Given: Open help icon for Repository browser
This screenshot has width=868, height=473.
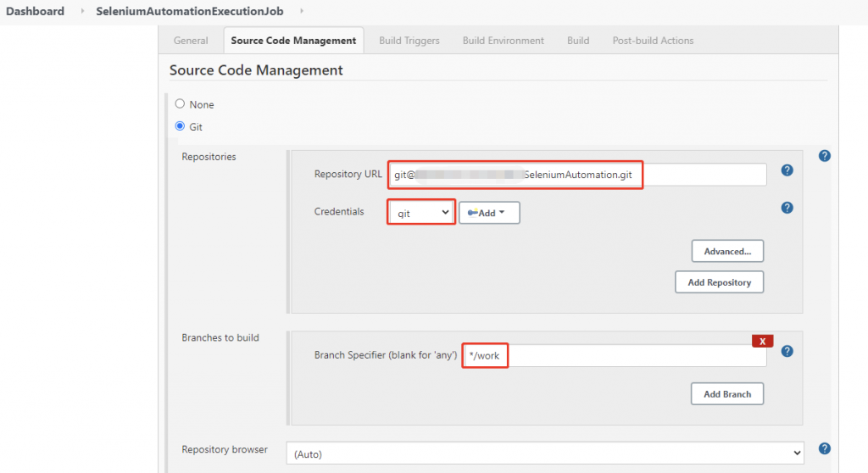Looking at the screenshot, I should click(824, 448).
